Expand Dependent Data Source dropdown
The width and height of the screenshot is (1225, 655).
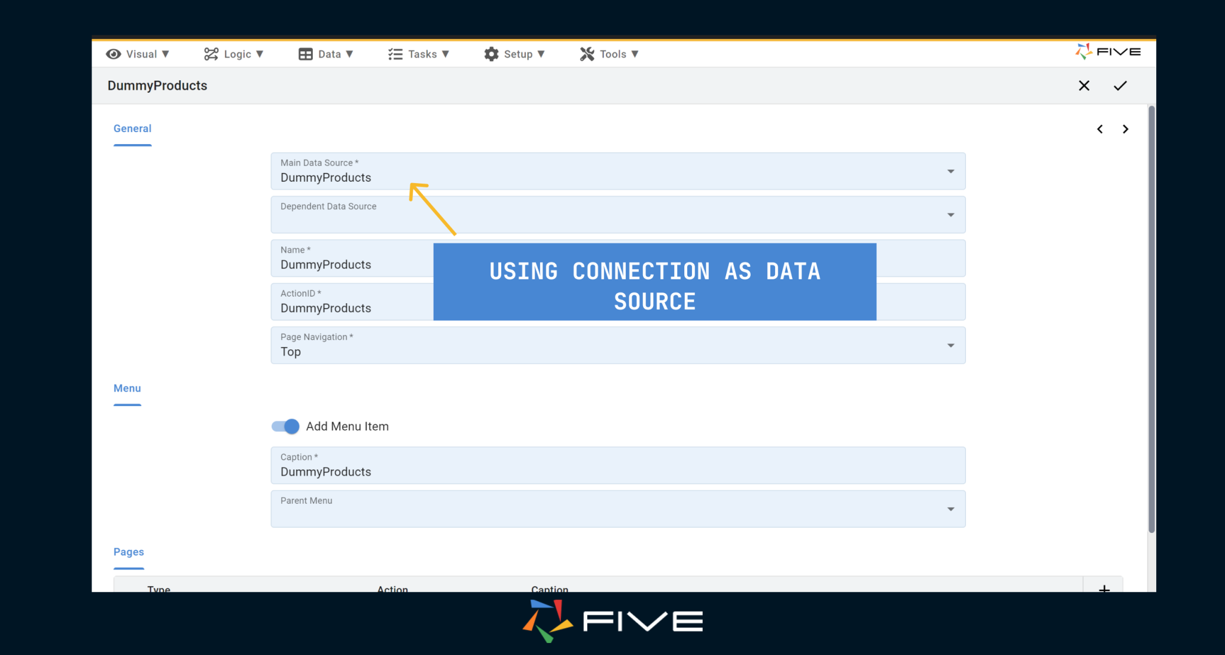click(950, 215)
